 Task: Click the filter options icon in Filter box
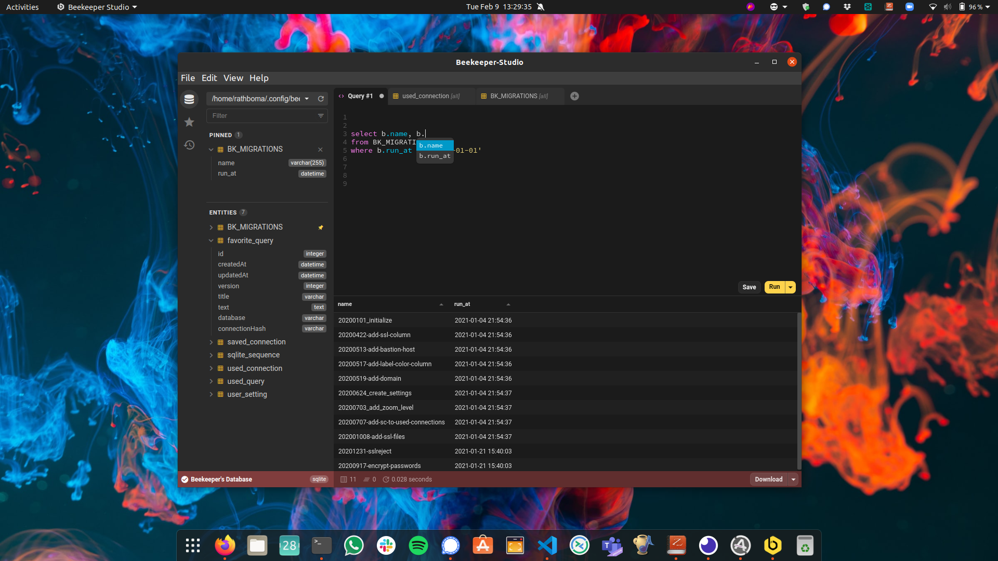[321, 116]
